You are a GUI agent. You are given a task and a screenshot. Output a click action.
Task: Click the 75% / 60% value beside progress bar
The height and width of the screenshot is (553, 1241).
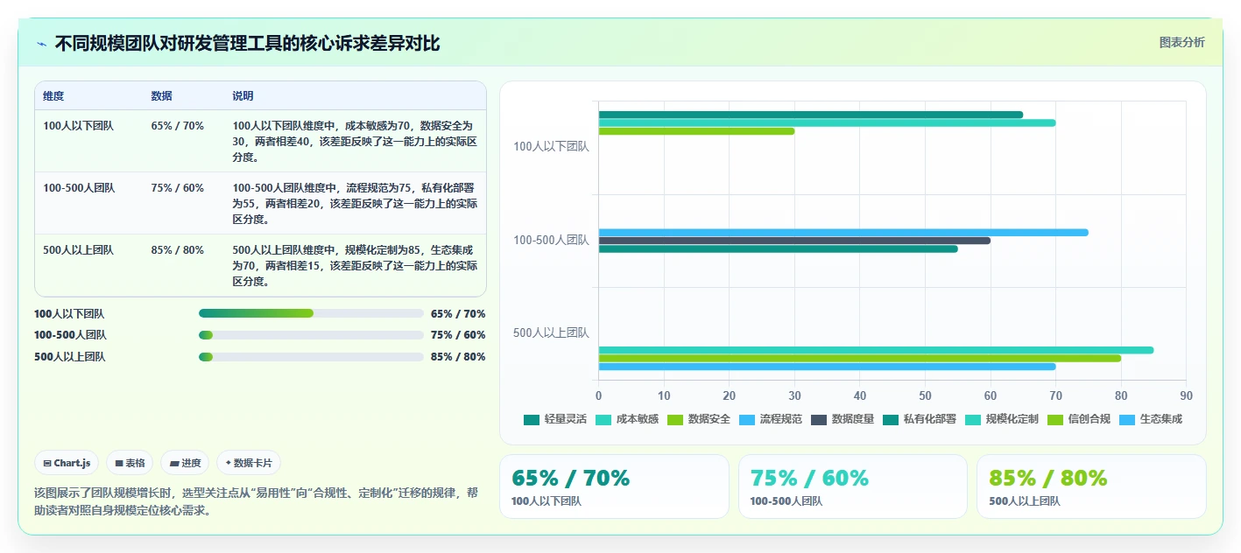(x=458, y=335)
